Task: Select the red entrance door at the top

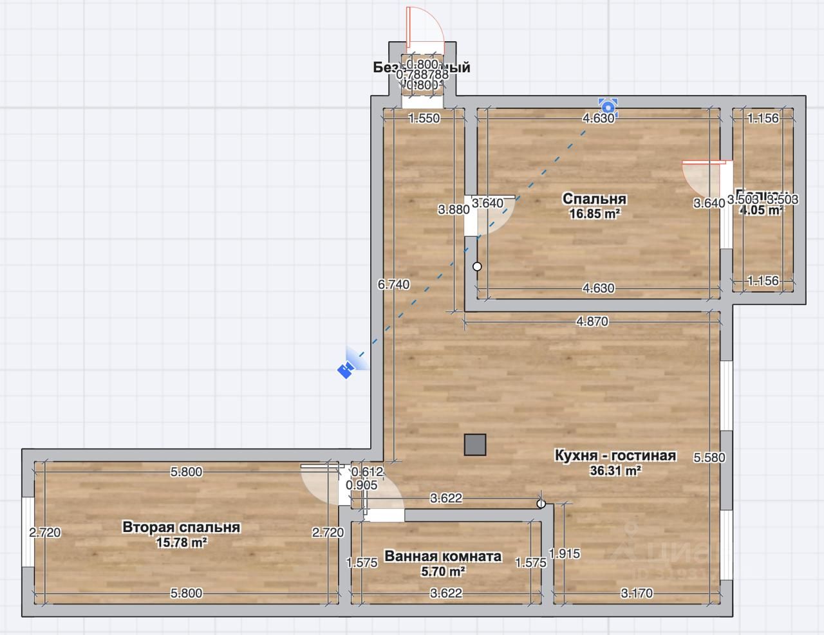Action: [425, 26]
